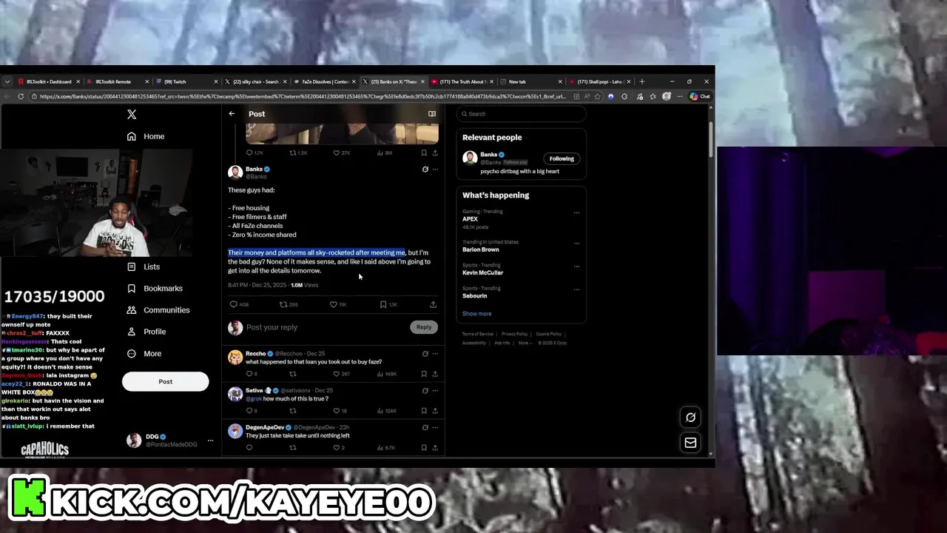Expand the More menu in the sidebar
Screen dimensions: 947x533
(144, 354)
